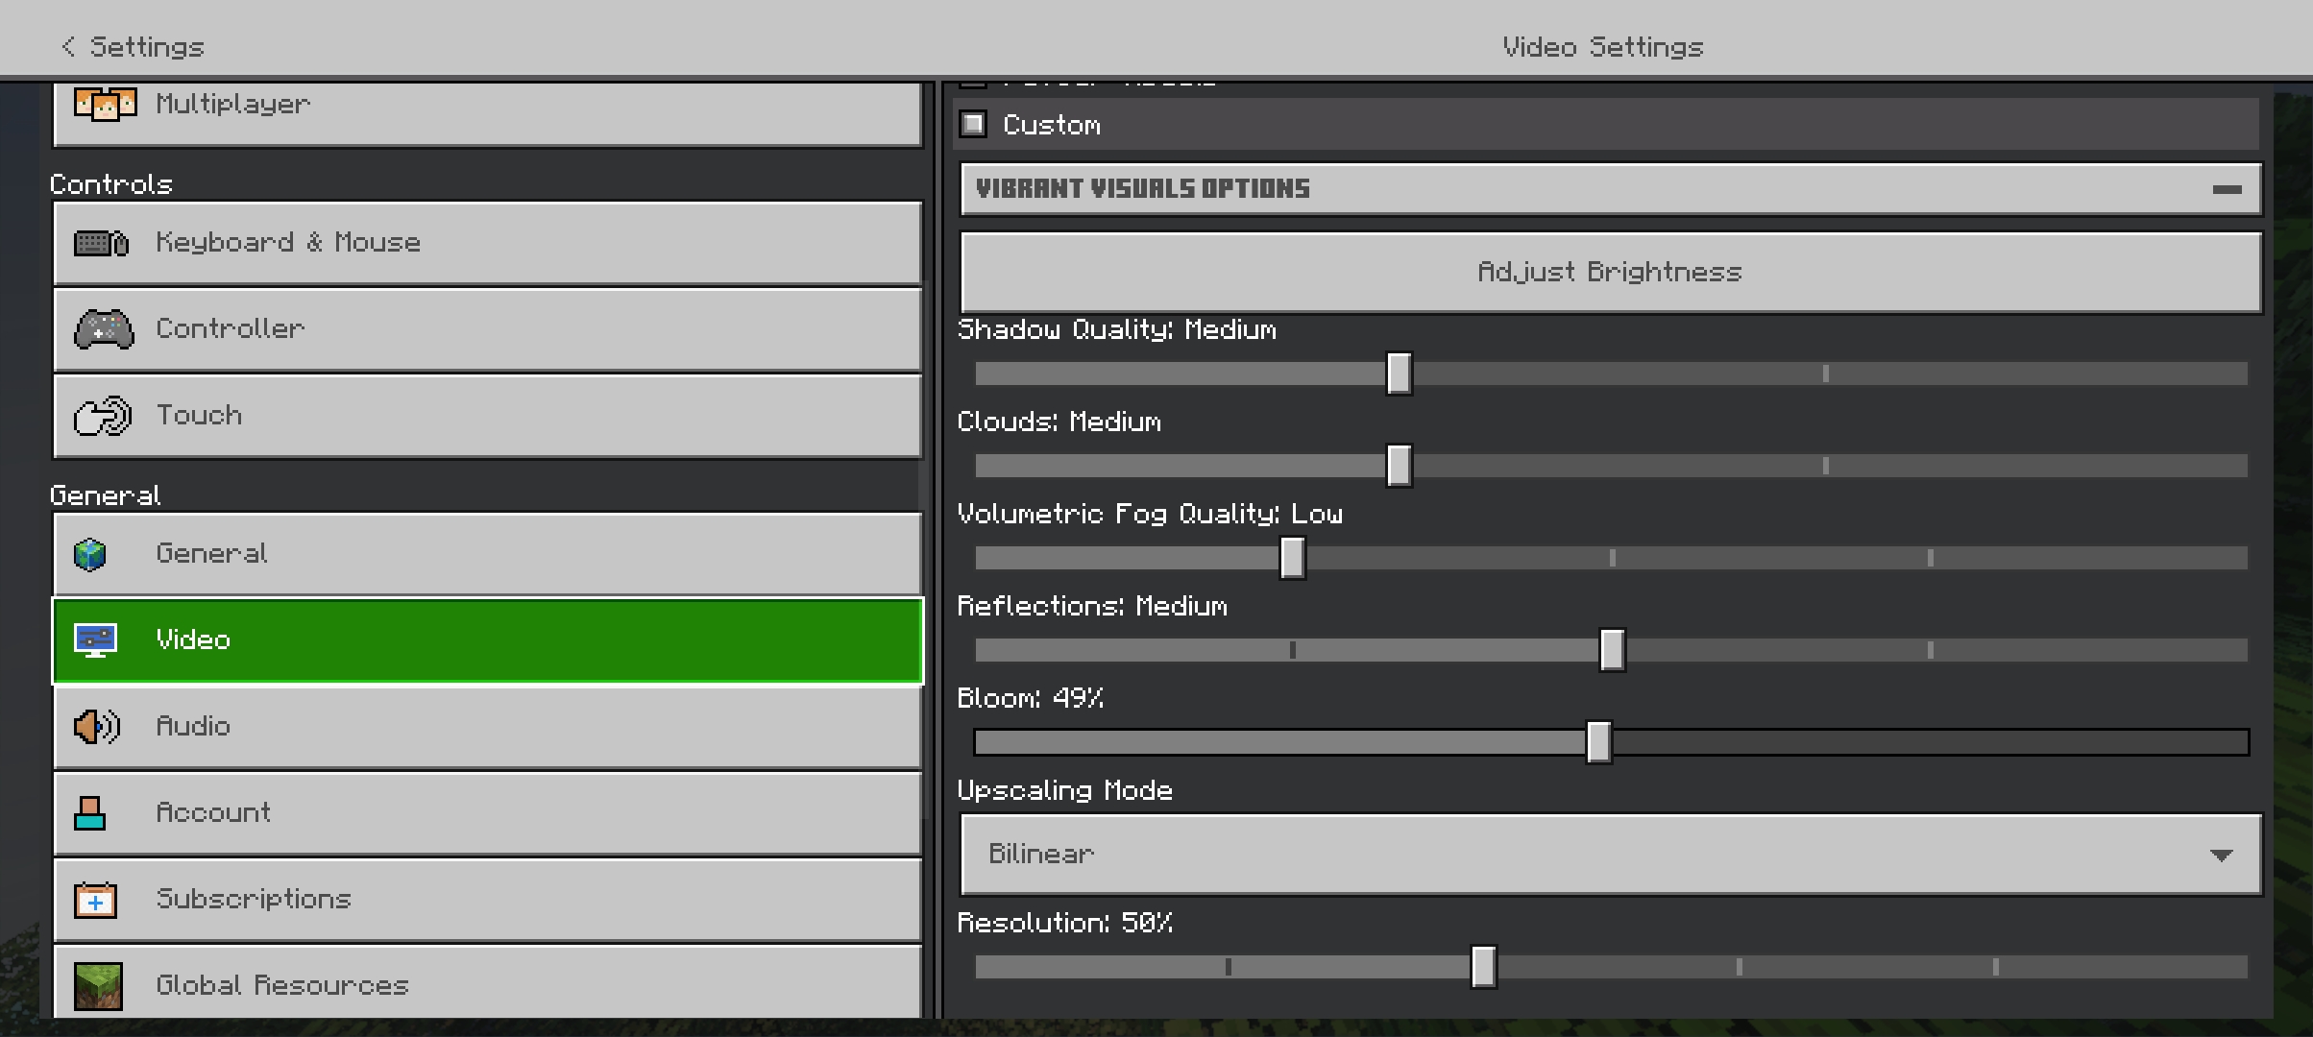
Task: Click the gamepad Controller icon
Action: coord(104,329)
